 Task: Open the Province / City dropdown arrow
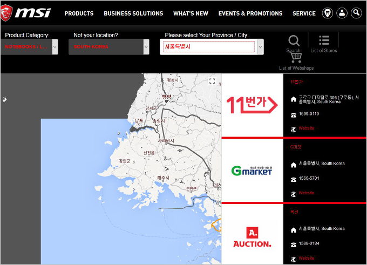(x=260, y=47)
